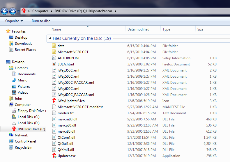Click the Pictures library icon
The image size is (230, 162).
14,86
